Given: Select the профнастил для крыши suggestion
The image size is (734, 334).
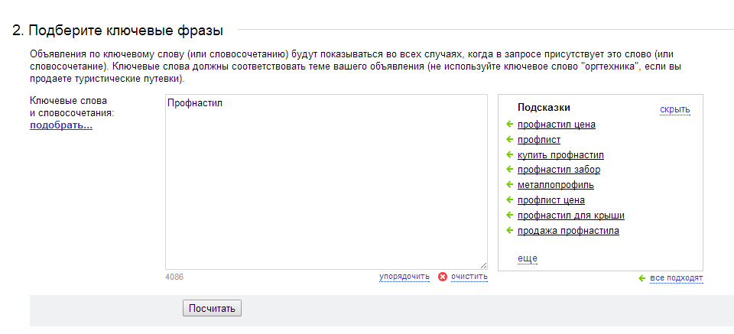Looking at the screenshot, I should click(571, 216).
